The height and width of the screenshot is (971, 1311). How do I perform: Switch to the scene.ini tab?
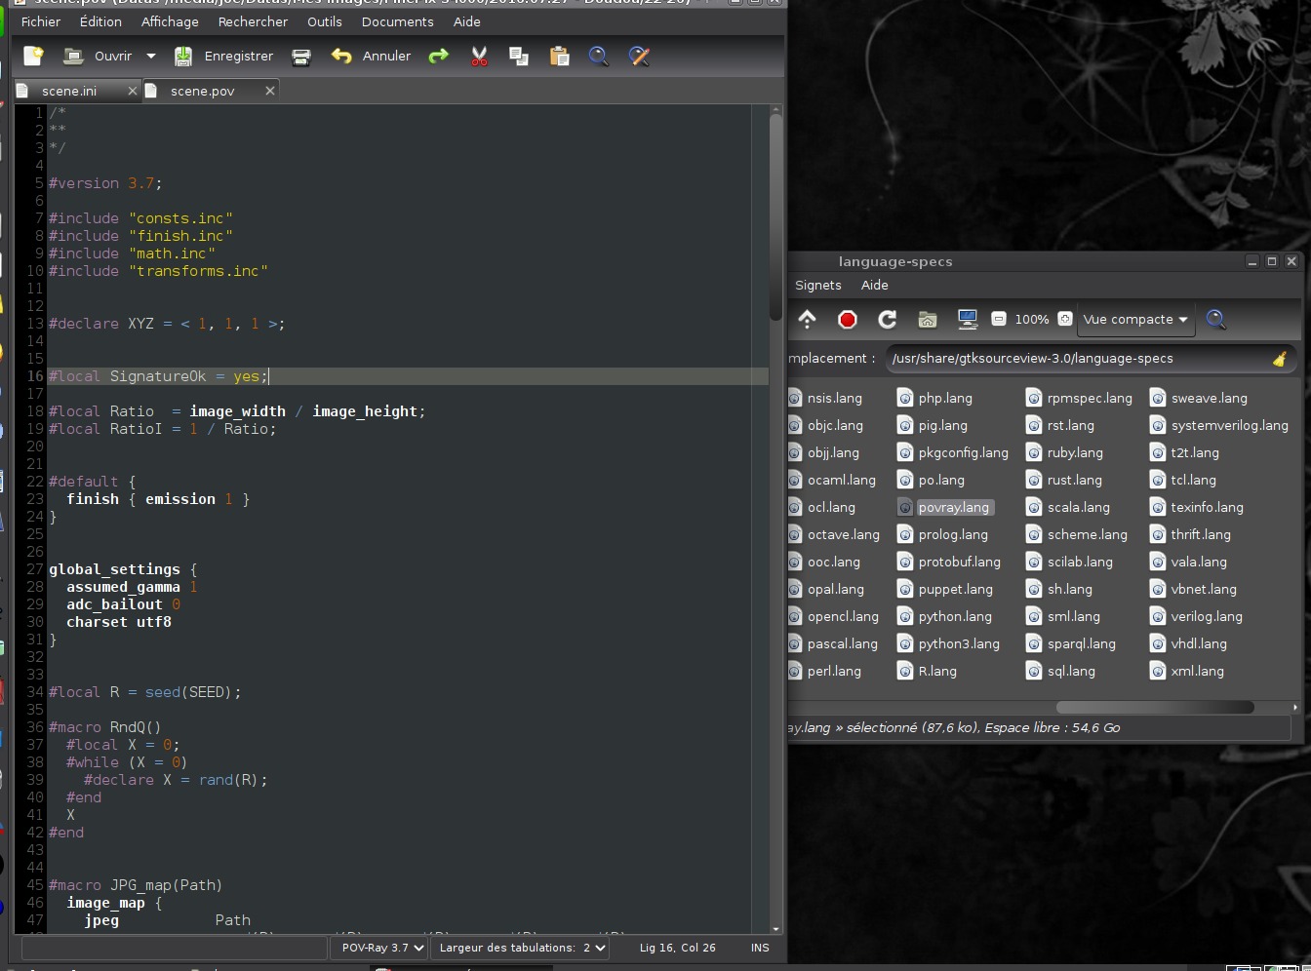[69, 91]
